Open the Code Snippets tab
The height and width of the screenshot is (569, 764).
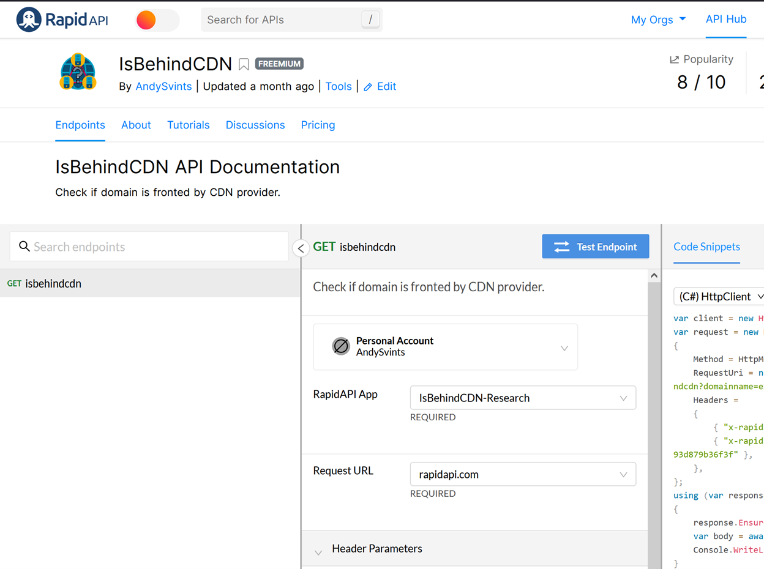click(707, 247)
